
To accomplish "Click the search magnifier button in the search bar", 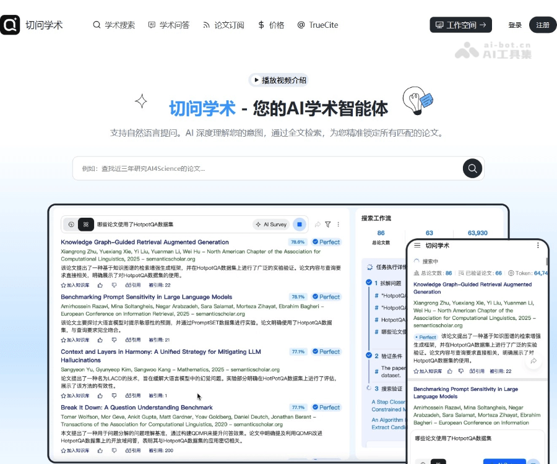I will point(472,168).
